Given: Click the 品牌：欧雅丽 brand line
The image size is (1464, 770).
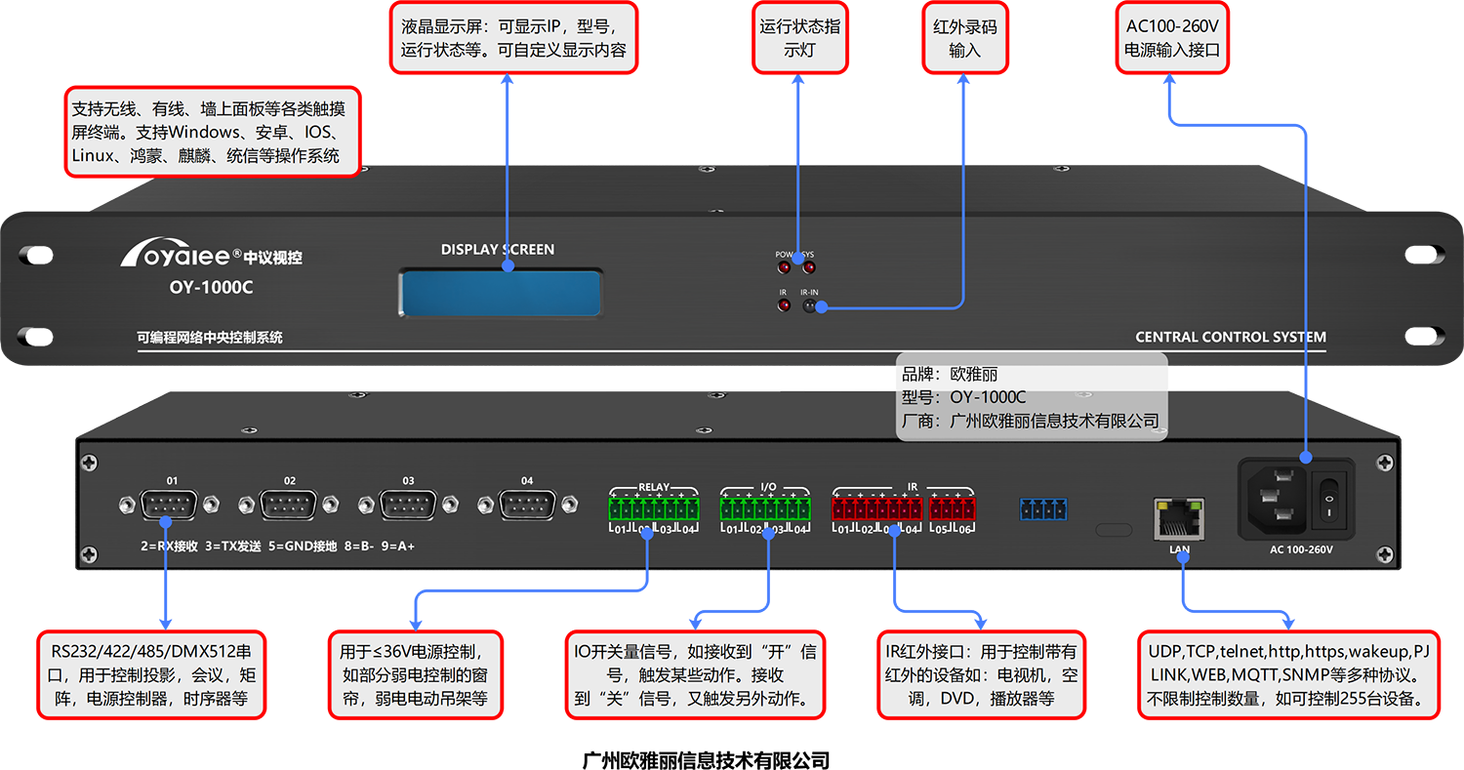Looking at the screenshot, I should coord(950,375).
